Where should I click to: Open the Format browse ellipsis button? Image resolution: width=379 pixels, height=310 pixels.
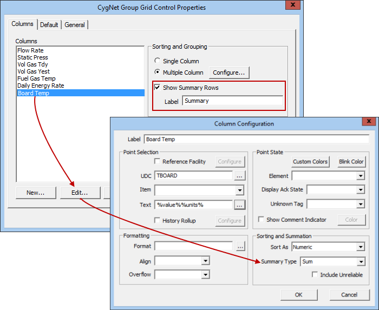tap(240, 247)
